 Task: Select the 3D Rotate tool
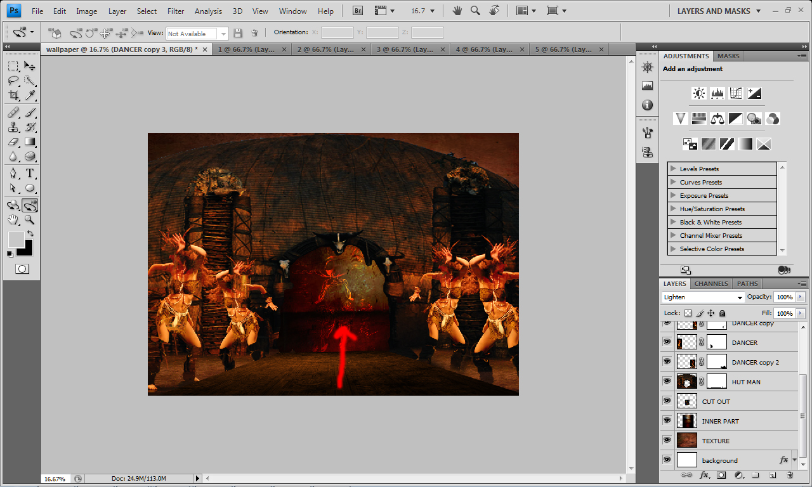click(x=13, y=205)
